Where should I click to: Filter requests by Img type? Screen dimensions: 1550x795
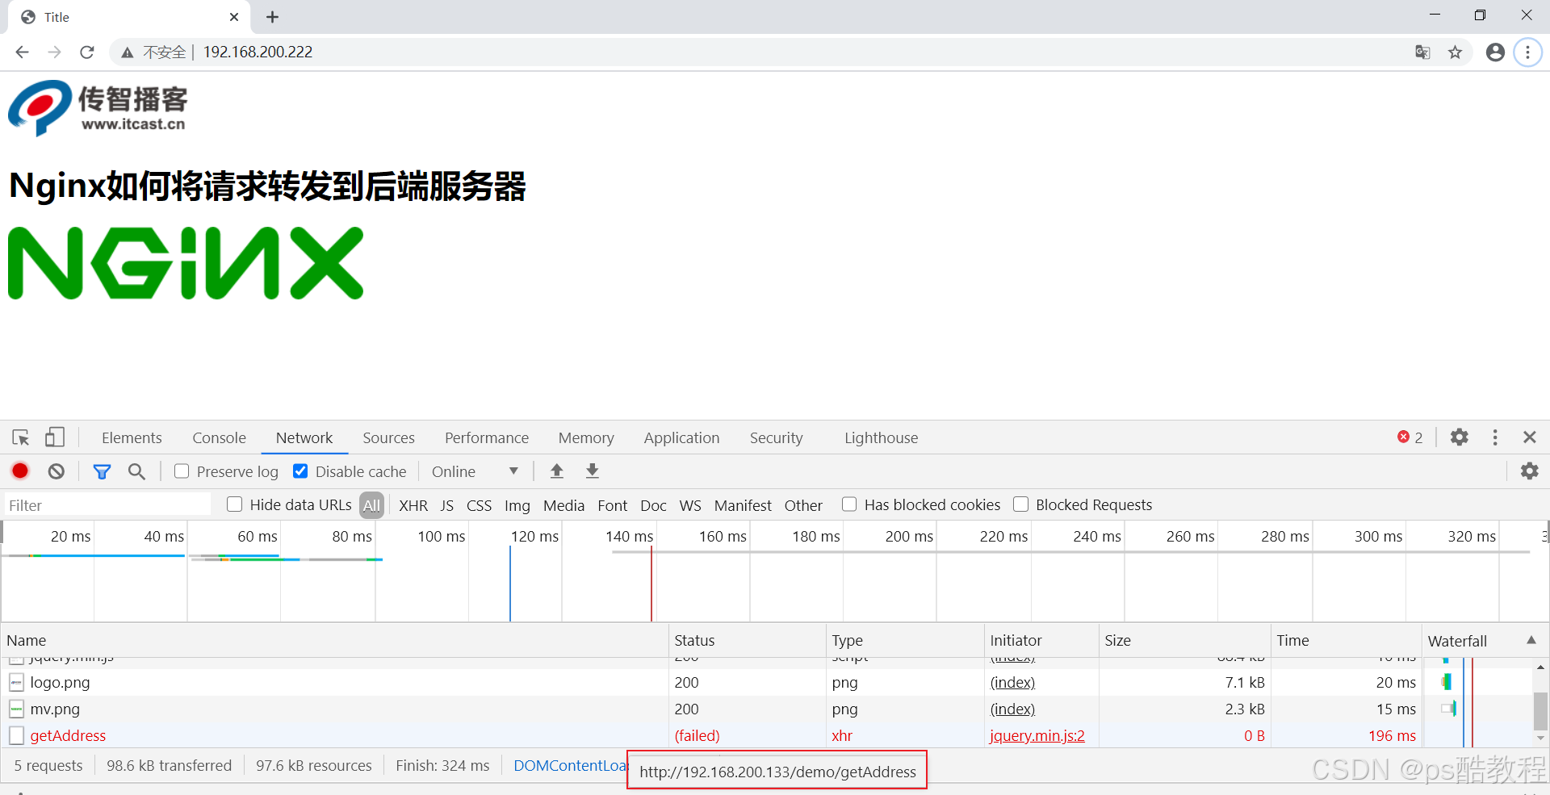pos(517,505)
